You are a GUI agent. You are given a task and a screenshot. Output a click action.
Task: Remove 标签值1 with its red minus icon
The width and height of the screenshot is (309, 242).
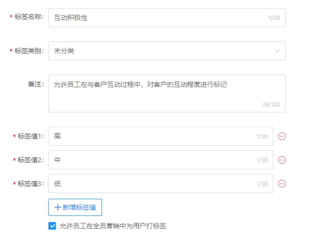tap(282, 136)
